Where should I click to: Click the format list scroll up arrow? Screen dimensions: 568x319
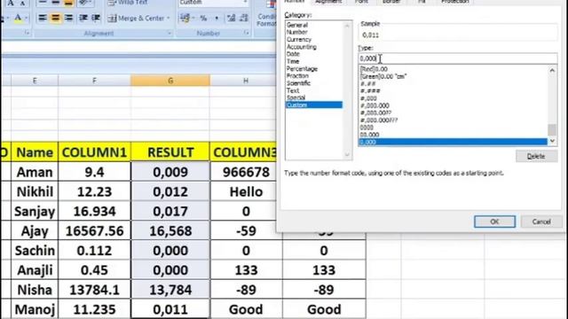tap(552, 71)
